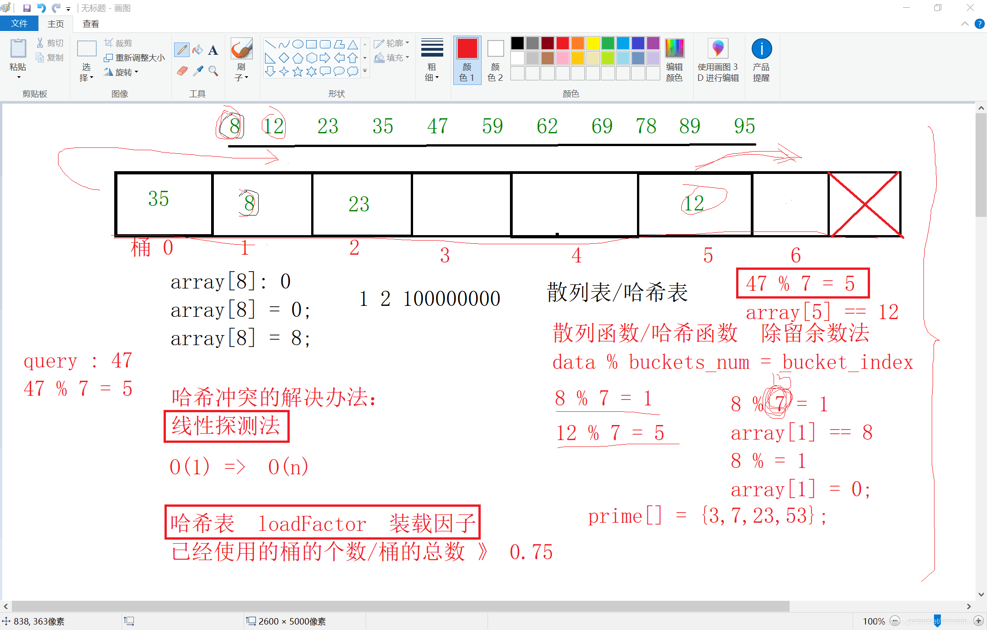
Task: Choose the Line shape
Action: click(x=270, y=44)
